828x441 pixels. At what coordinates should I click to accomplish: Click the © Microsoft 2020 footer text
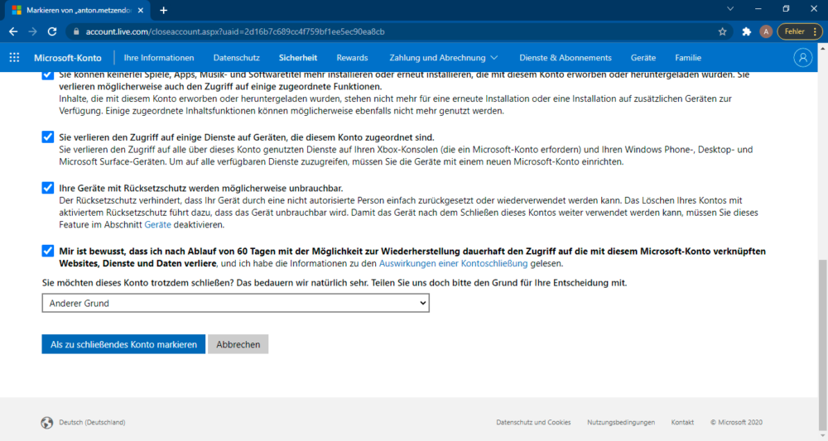point(736,423)
